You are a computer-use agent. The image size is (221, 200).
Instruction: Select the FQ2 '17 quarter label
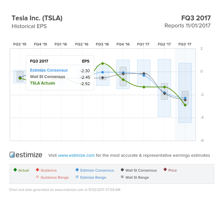click(164, 44)
